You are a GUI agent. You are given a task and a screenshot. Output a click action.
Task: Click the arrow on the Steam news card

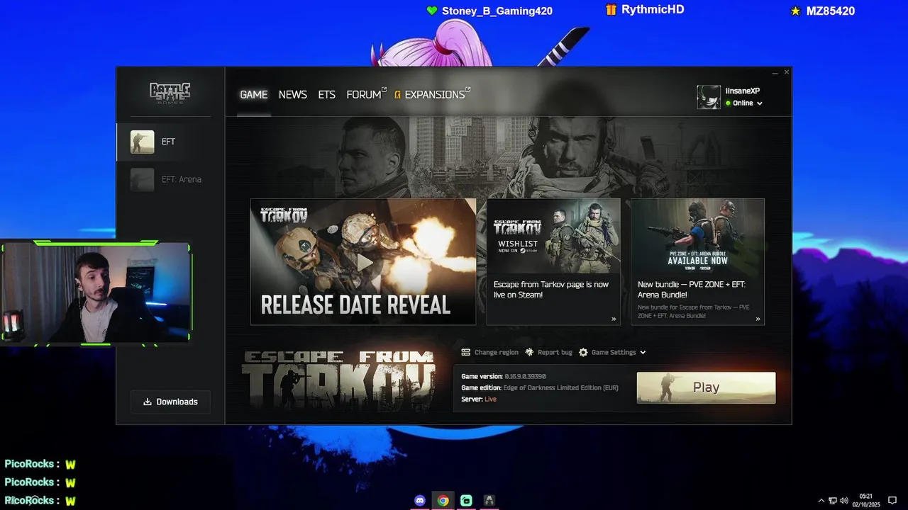614,319
